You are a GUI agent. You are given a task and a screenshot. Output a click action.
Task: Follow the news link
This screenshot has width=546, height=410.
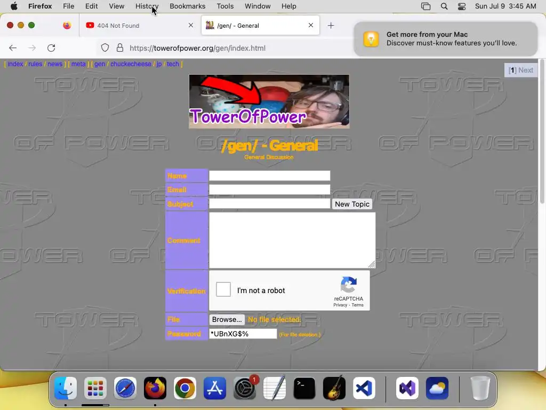click(x=55, y=64)
